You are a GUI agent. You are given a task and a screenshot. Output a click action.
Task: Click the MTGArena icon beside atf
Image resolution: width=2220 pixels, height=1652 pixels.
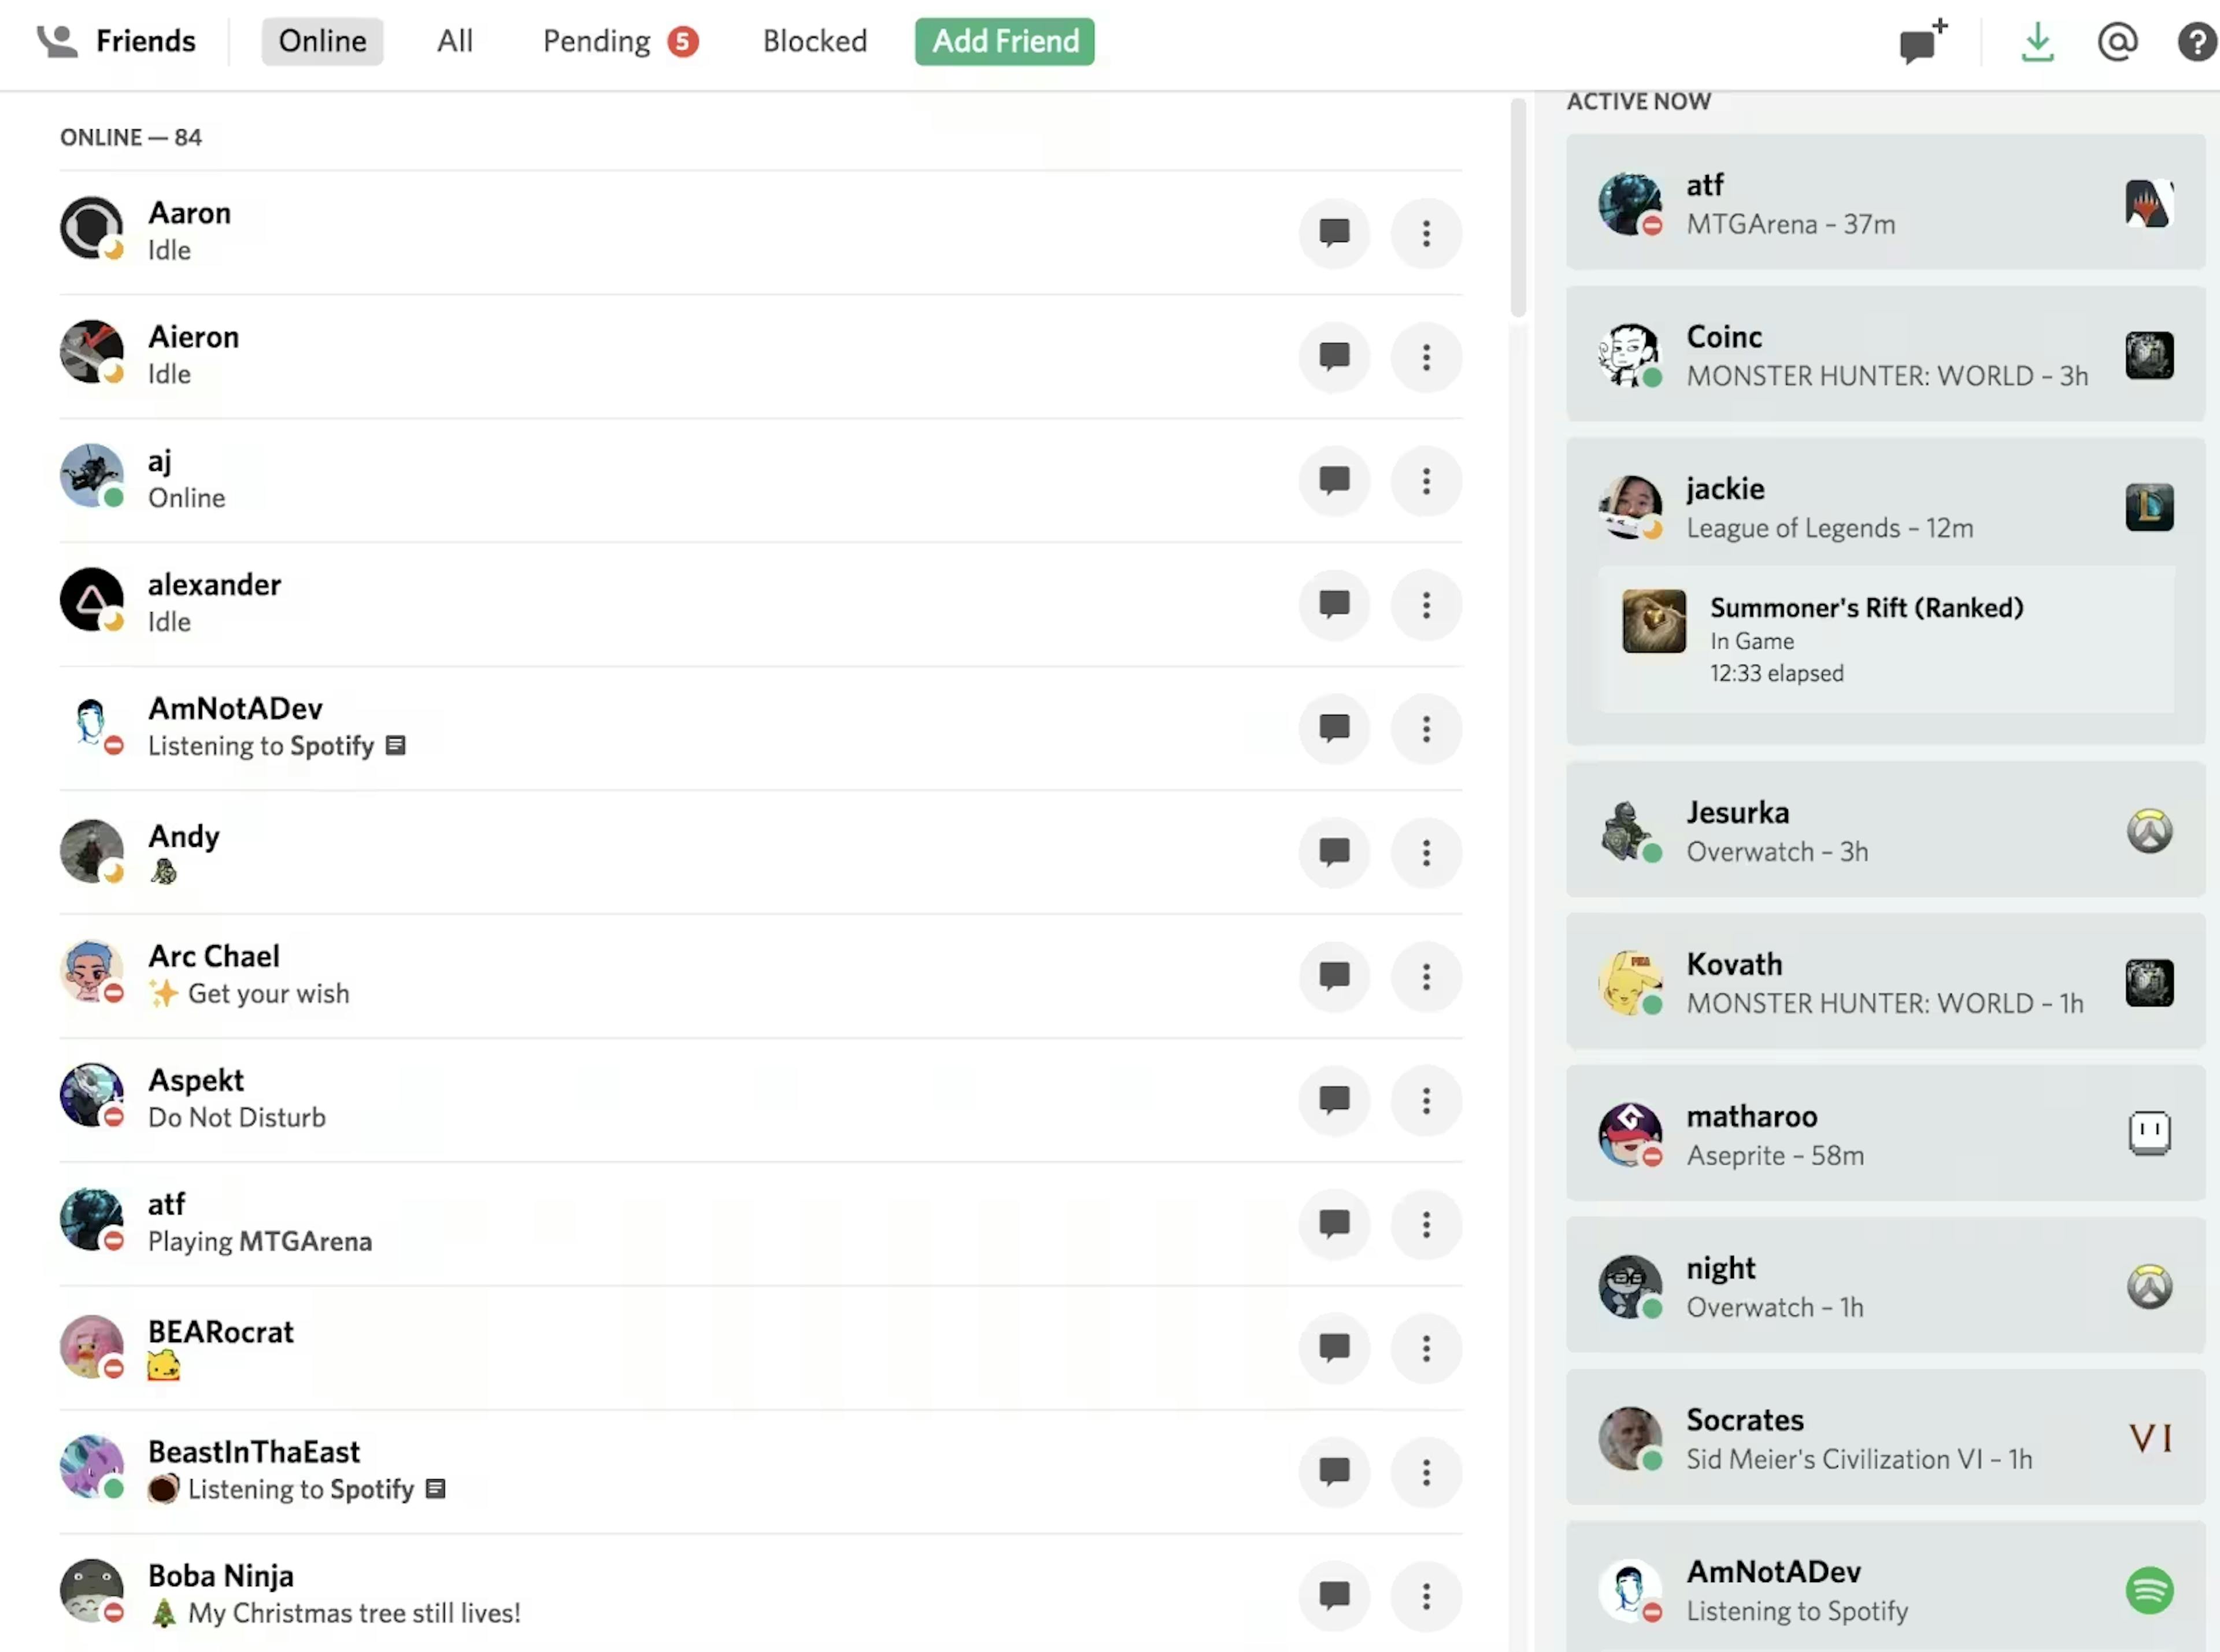pos(2151,203)
